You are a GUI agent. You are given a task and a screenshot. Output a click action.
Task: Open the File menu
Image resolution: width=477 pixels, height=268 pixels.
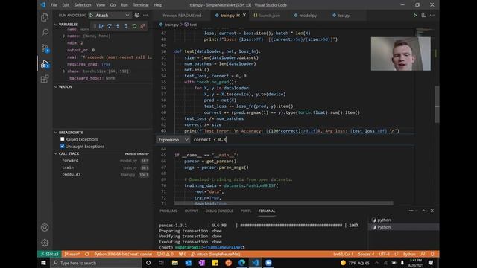pyautogui.click(x=54, y=5)
